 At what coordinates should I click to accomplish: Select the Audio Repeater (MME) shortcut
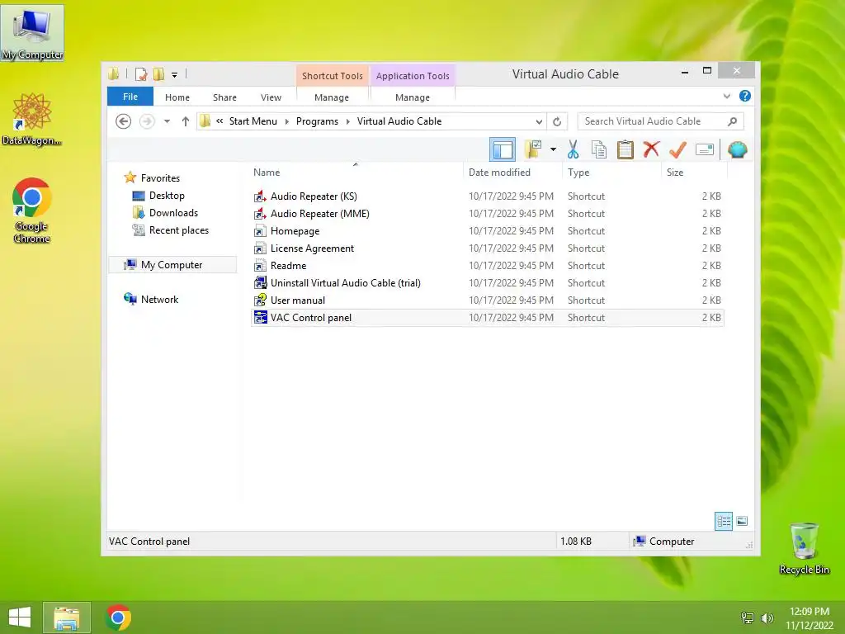click(487, 214)
